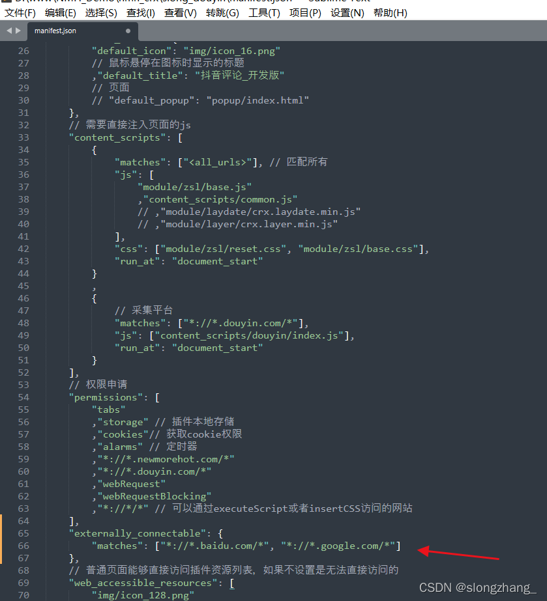Click the "*://*/*" permission entry

point(123,509)
